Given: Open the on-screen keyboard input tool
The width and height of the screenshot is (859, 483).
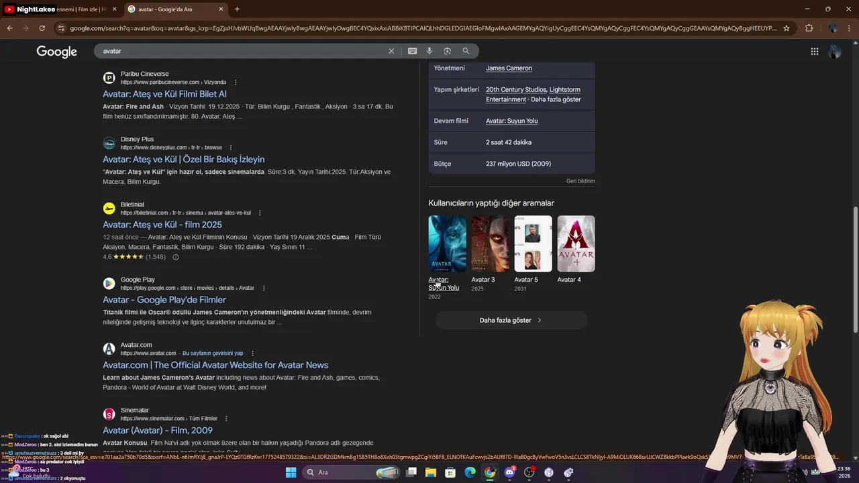Looking at the screenshot, I should (x=412, y=51).
